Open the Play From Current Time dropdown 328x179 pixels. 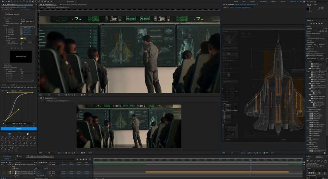[x=317, y=42]
